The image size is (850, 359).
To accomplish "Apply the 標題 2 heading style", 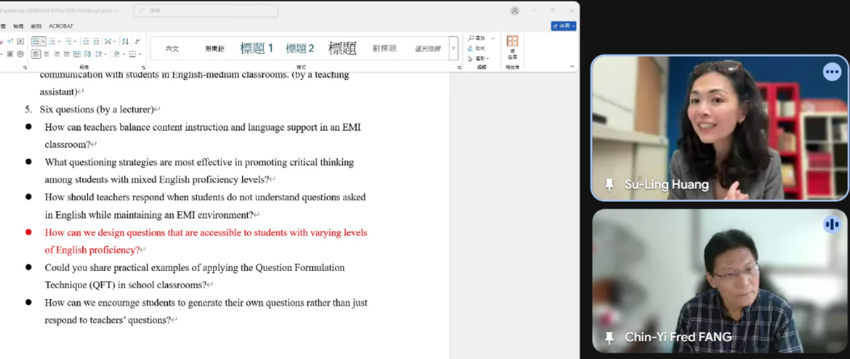I will [300, 49].
